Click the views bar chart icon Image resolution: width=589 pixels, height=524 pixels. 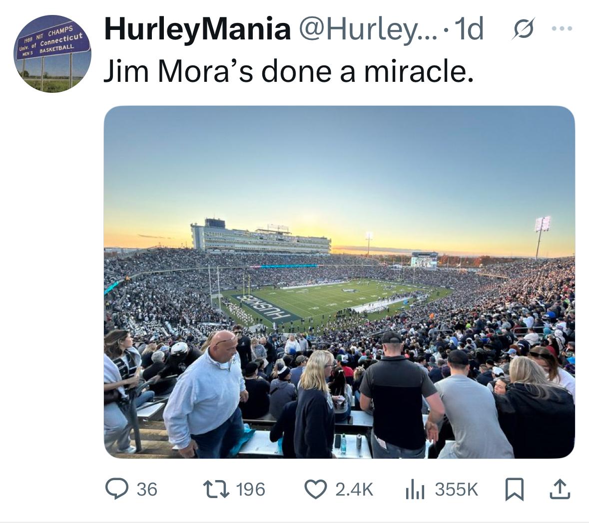415,489
